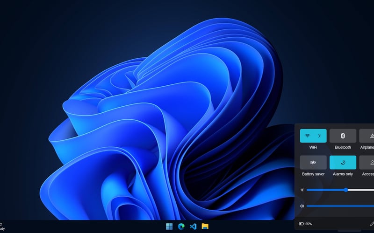Expand the WiFi networks list chevron
The height and width of the screenshot is (233, 374).
[320, 136]
